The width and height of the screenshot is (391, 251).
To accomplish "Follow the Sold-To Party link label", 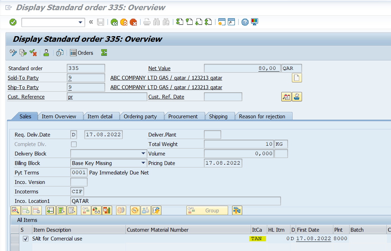I will coord(23,78).
